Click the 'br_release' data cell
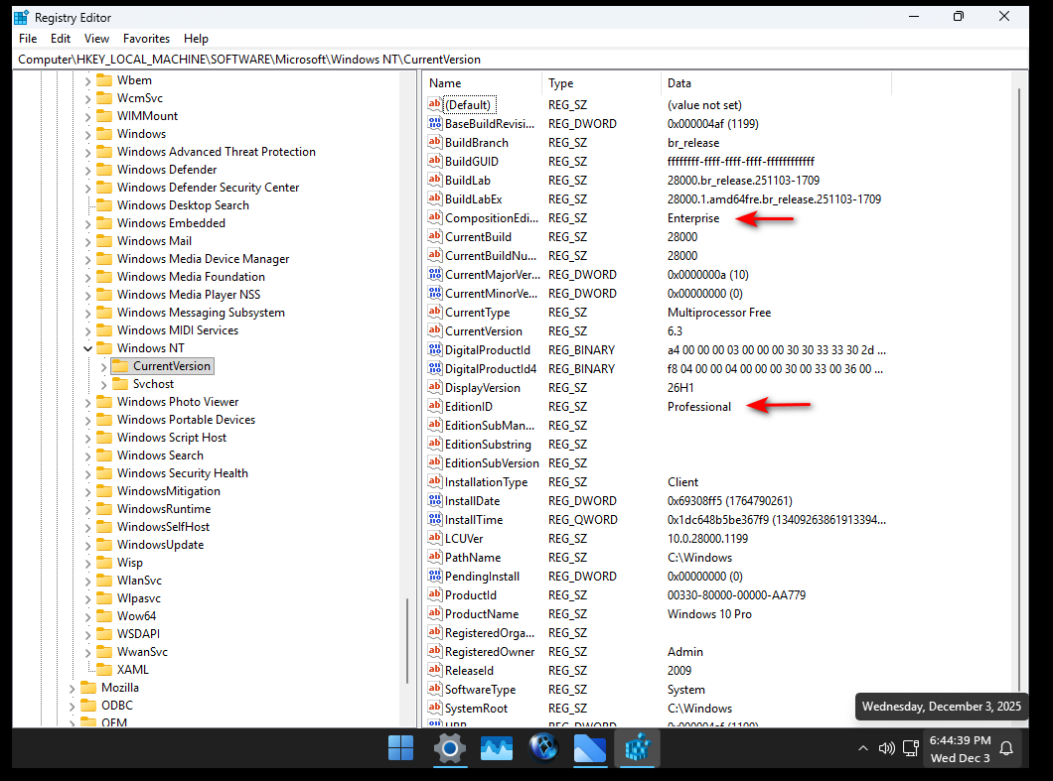 (693, 143)
